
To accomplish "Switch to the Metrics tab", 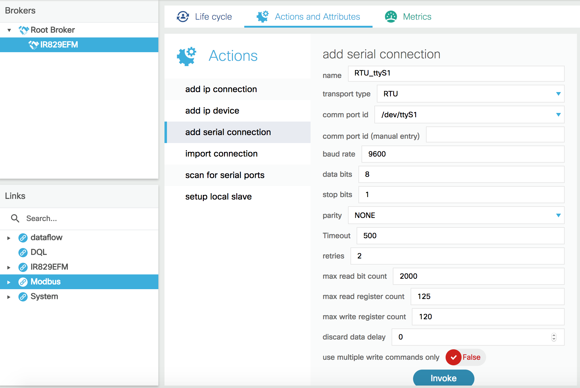I will click(417, 17).
